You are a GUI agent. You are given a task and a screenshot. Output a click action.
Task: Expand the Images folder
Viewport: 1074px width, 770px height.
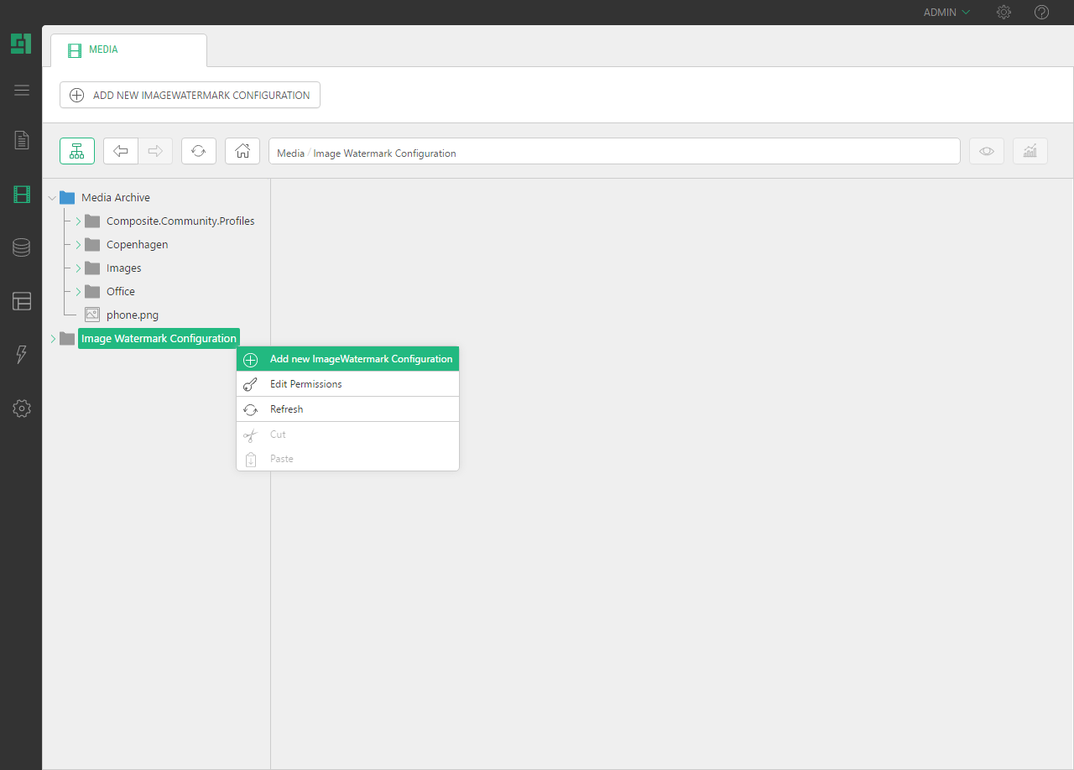78,268
